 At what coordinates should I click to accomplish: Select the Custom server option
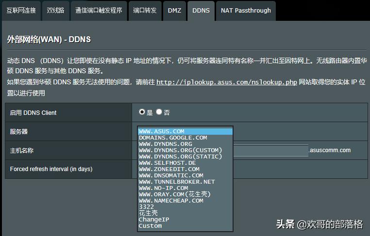[185, 226]
